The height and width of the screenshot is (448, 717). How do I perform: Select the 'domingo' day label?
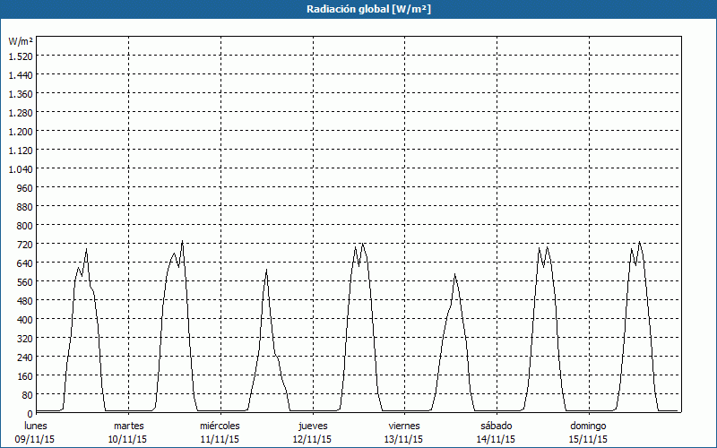pos(588,426)
